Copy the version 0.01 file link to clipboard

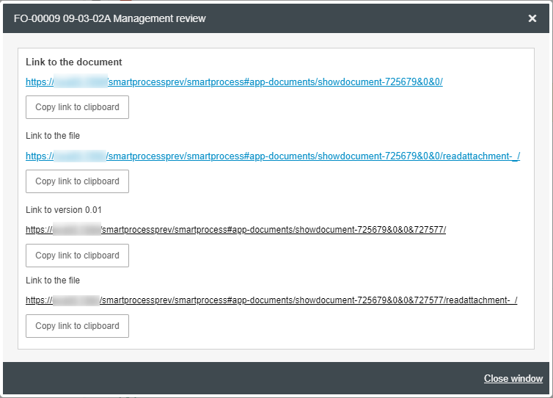[x=77, y=326]
